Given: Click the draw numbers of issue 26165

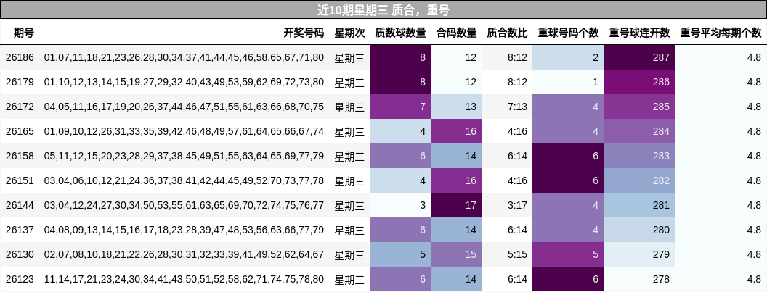Looking at the screenshot, I should pos(184,131).
